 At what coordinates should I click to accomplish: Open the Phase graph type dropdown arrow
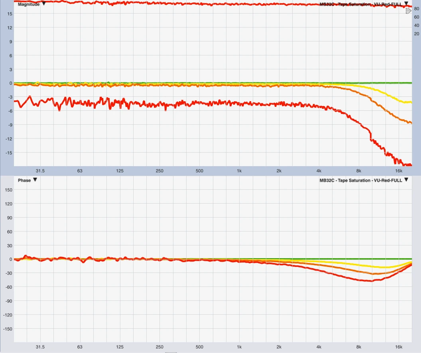[35, 180]
